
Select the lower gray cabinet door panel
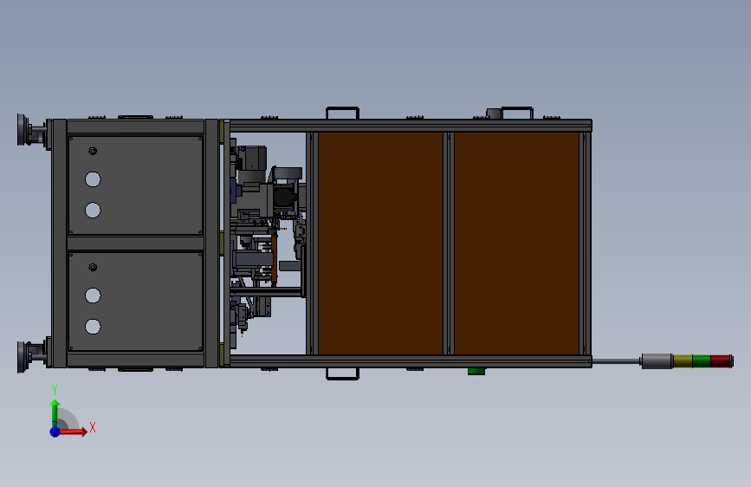(135, 302)
